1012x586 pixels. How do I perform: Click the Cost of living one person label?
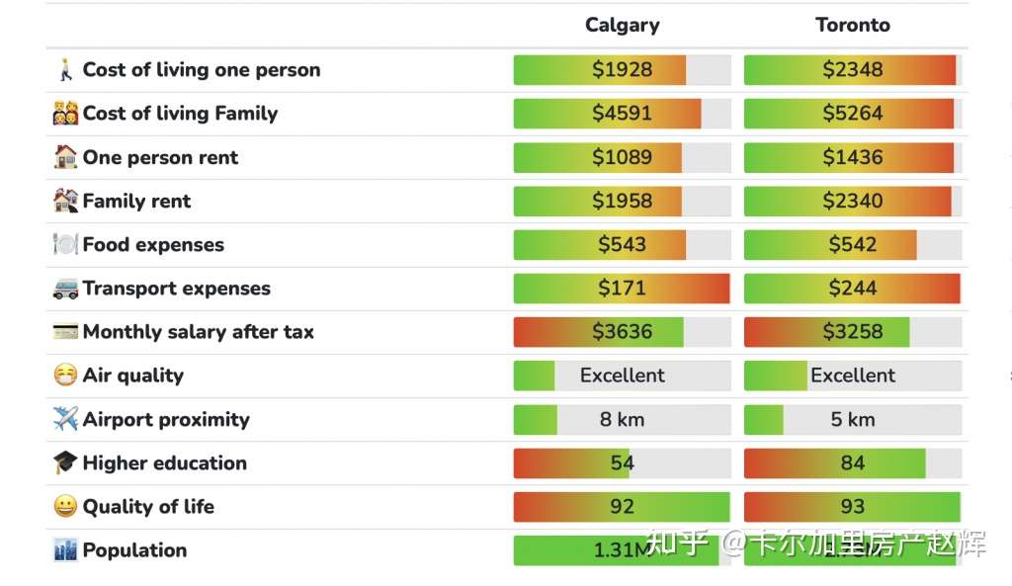click(x=202, y=70)
